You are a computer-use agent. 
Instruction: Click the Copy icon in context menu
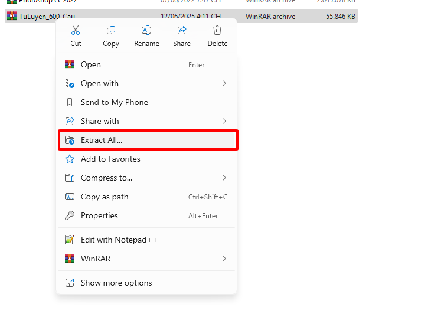111,30
